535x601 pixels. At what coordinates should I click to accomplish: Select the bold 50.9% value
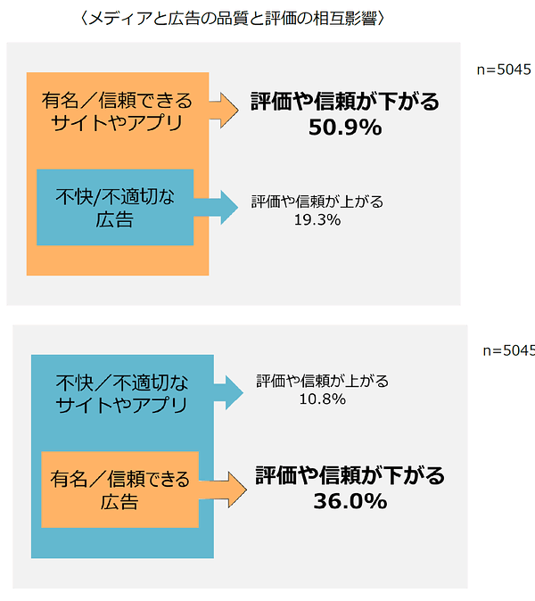click(345, 128)
